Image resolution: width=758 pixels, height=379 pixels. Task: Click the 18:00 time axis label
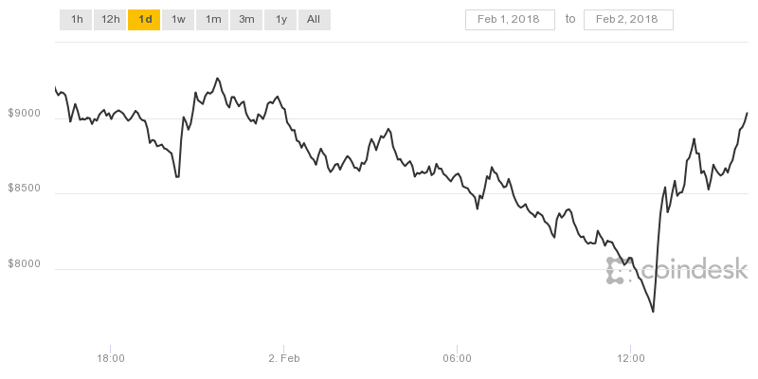pyautogui.click(x=111, y=359)
